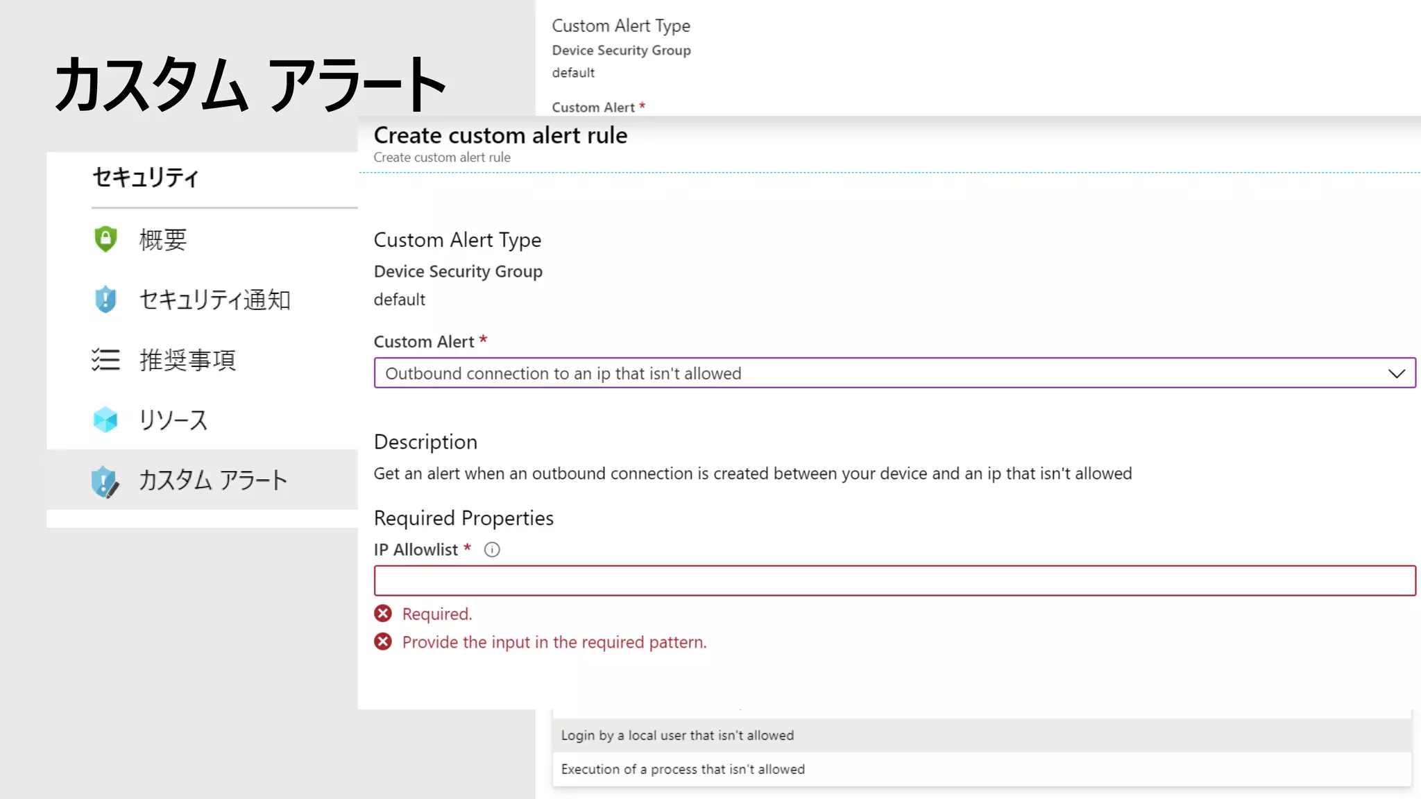Click the リソース cube icon
Viewport: 1421px width, 799px height.
[x=105, y=420]
